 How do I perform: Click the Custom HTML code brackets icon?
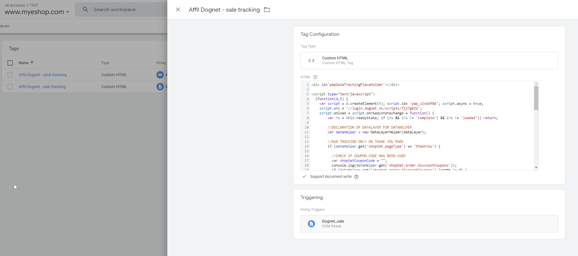tap(311, 60)
